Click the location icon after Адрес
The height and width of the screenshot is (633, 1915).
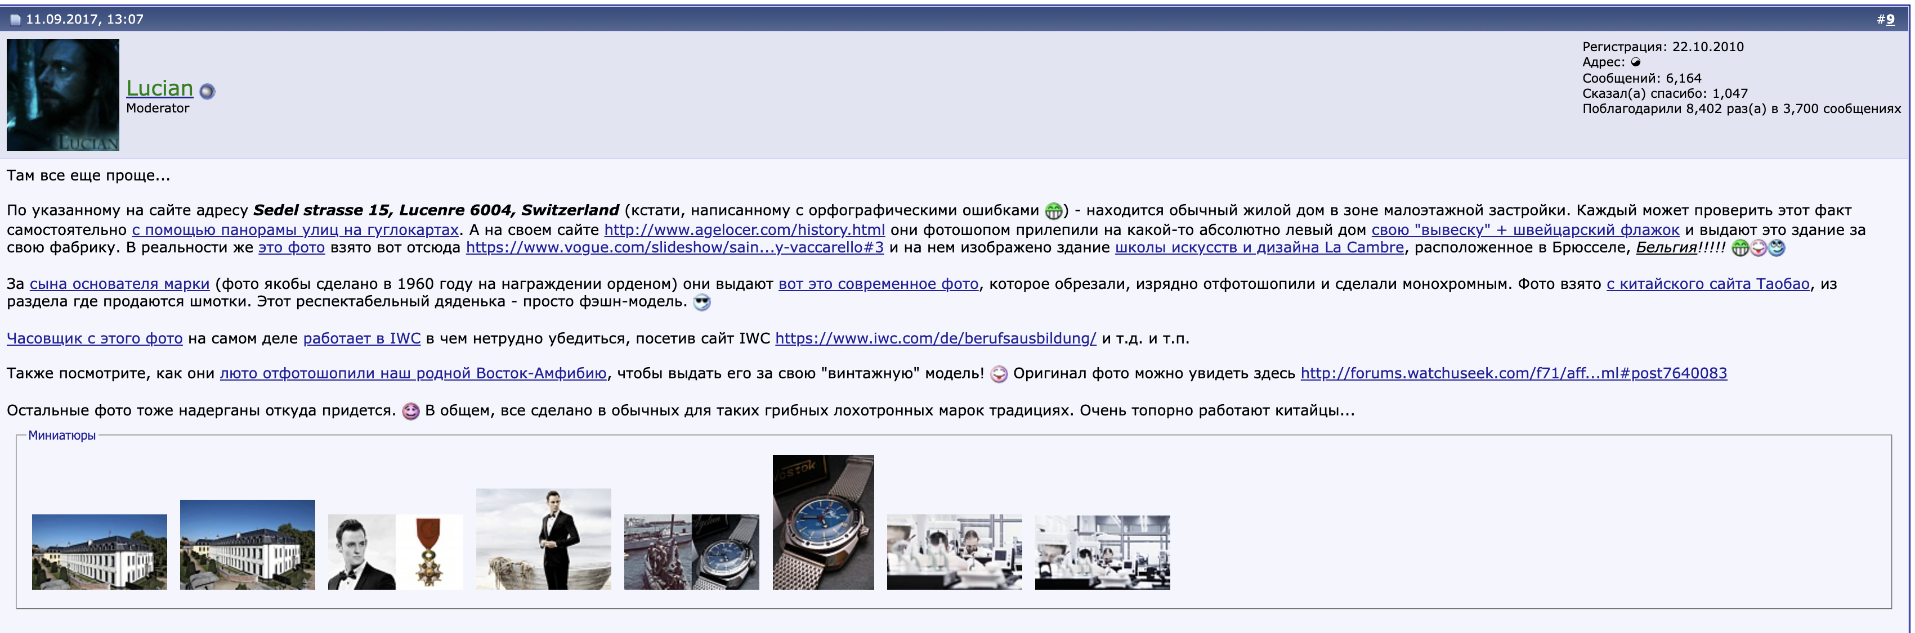pyautogui.click(x=1635, y=62)
